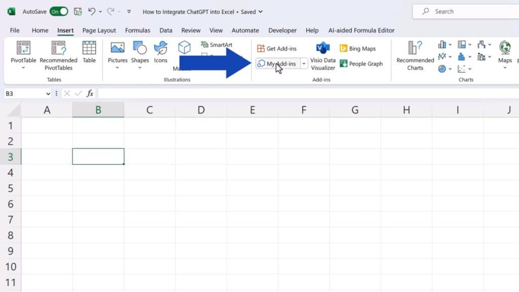The height and width of the screenshot is (292, 519).
Task: Expand the PivotTable dropdown arrow
Action: [x=23, y=68]
